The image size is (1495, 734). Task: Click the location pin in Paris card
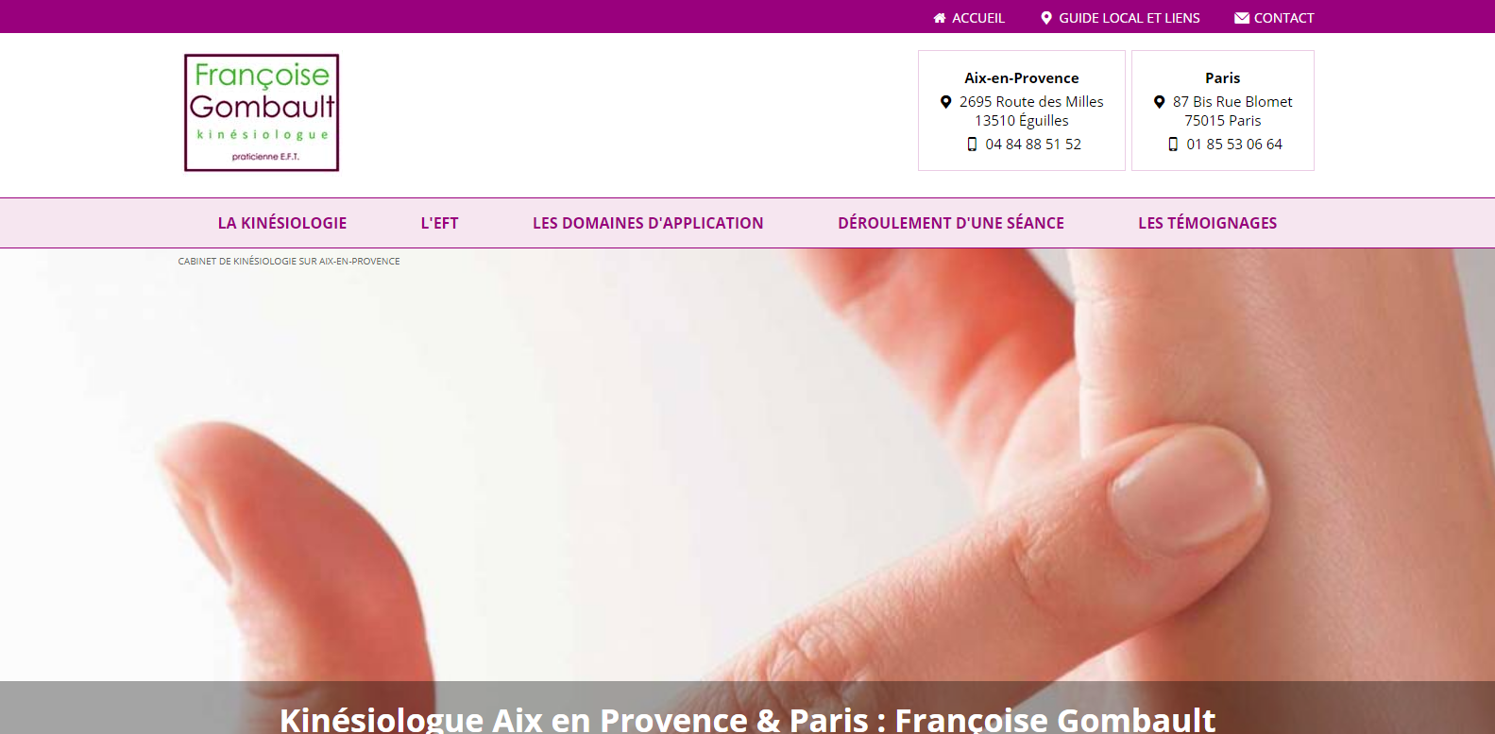pyautogui.click(x=1159, y=102)
